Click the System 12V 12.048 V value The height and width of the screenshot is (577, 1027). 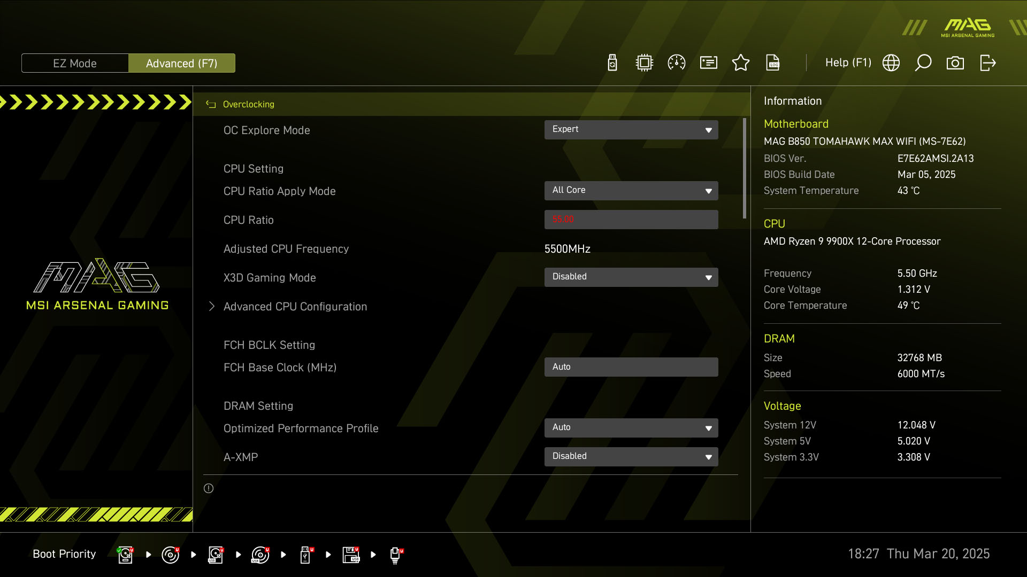tap(916, 425)
